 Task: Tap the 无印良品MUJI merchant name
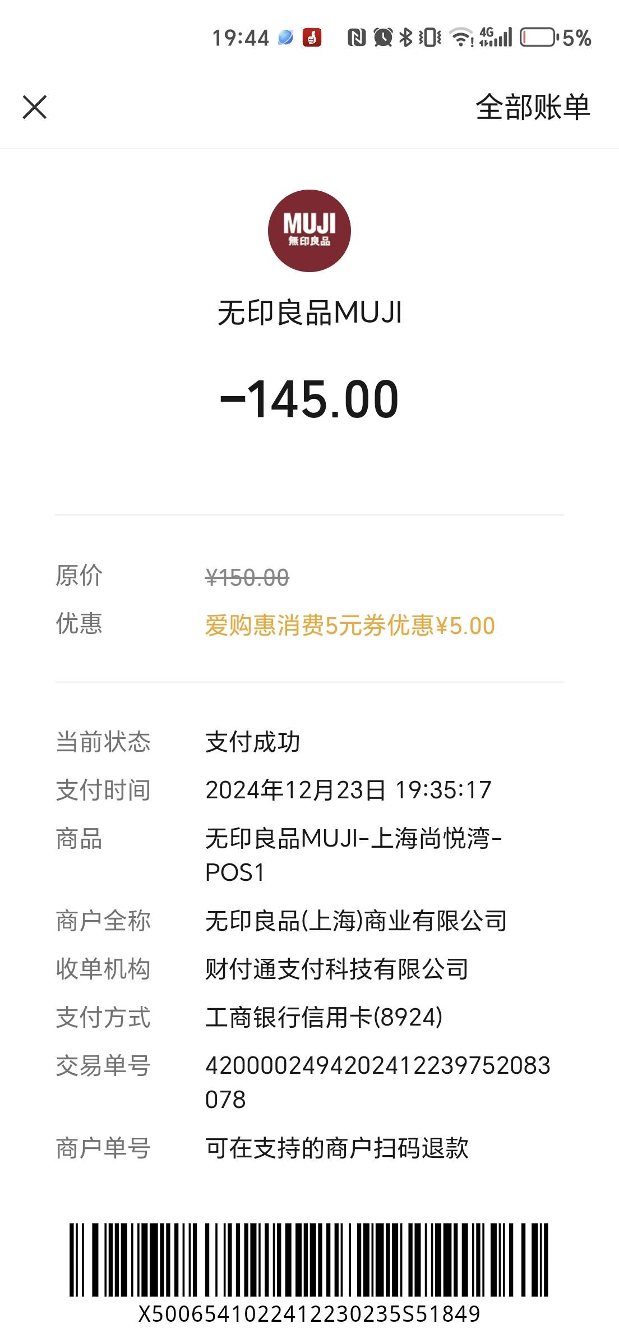[309, 312]
